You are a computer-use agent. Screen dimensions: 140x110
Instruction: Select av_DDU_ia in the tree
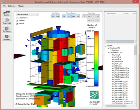[x=116, y=55]
